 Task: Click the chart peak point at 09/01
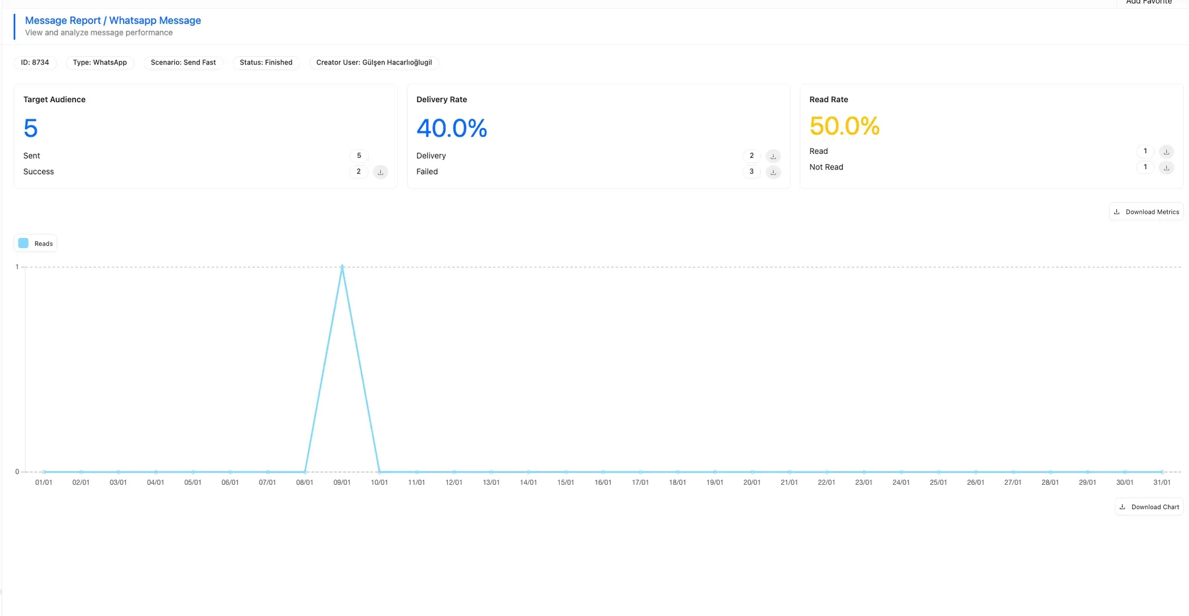pos(342,267)
